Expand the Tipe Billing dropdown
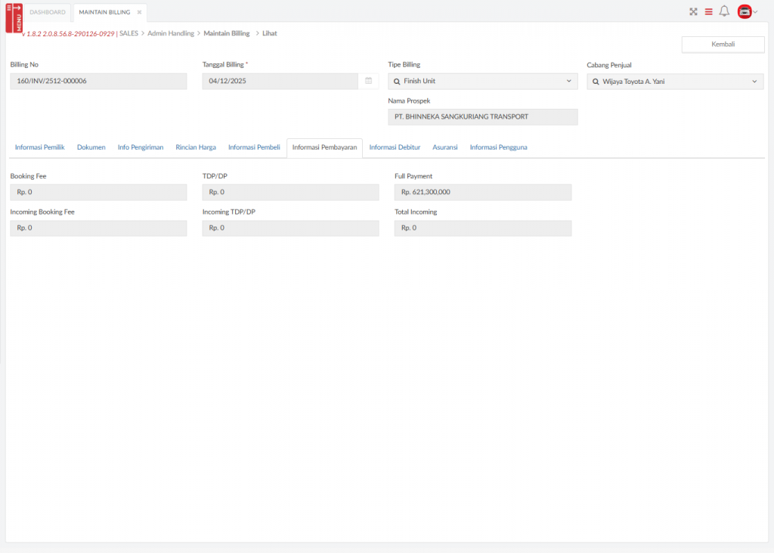Viewport: 774px width, 553px height. click(568, 81)
